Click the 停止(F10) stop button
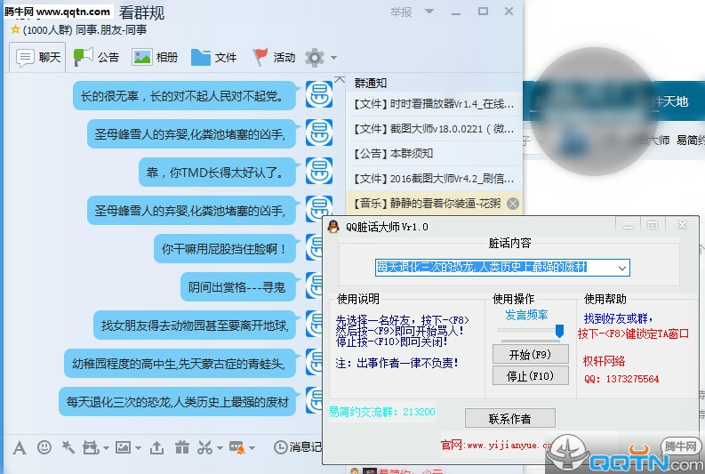This screenshot has height=474, width=705. tap(530, 376)
